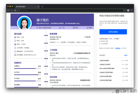Click the 广州大学 school name

pyautogui.click(x=87, y=37)
